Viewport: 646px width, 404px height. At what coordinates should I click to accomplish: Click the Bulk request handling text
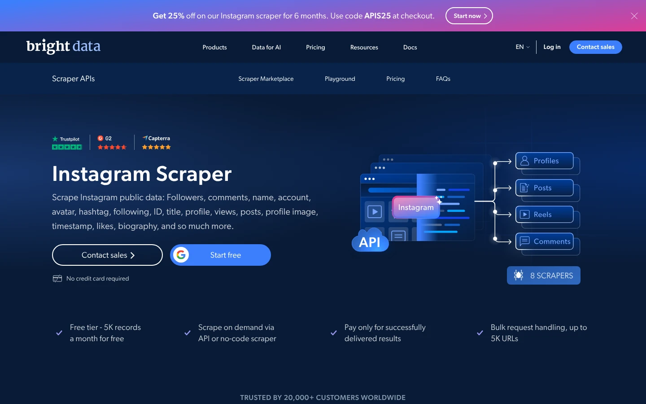pyautogui.click(x=539, y=333)
